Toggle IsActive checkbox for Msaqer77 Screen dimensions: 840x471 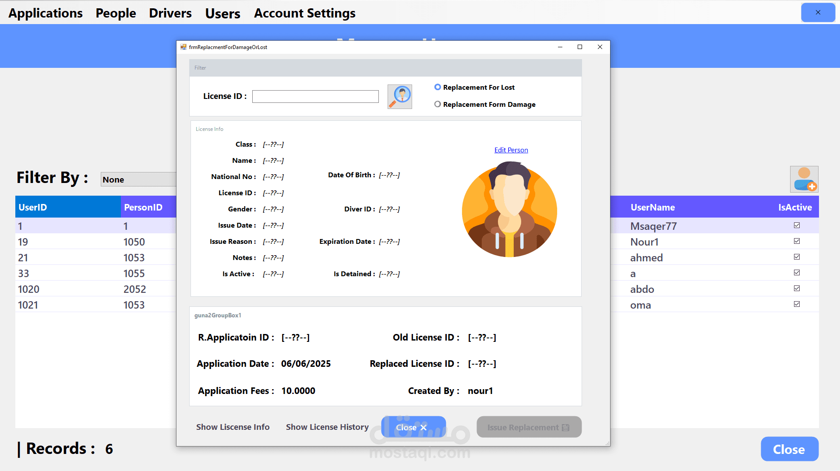pos(797,225)
